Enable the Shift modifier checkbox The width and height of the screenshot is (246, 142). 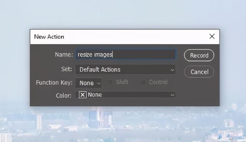tap(110, 82)
